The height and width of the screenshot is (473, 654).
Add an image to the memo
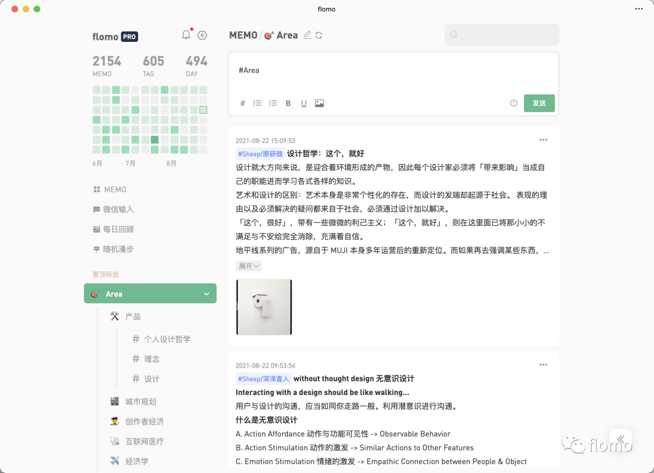click(x=319, y=103)
